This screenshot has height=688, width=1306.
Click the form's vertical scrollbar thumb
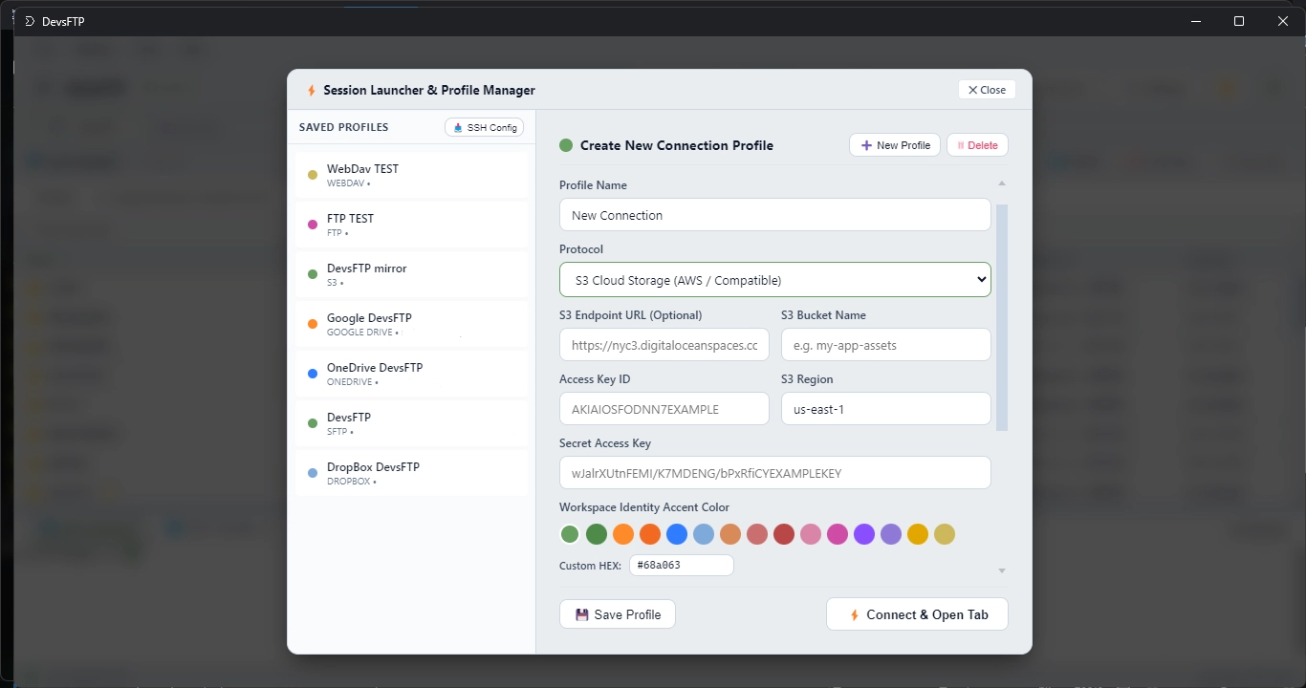pos(1002,317)
